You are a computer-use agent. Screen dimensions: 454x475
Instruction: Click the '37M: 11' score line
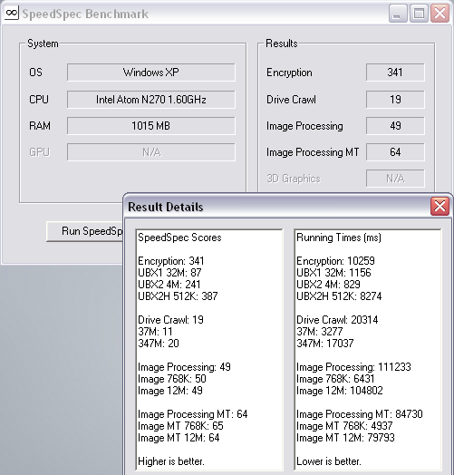coord(155,332)
